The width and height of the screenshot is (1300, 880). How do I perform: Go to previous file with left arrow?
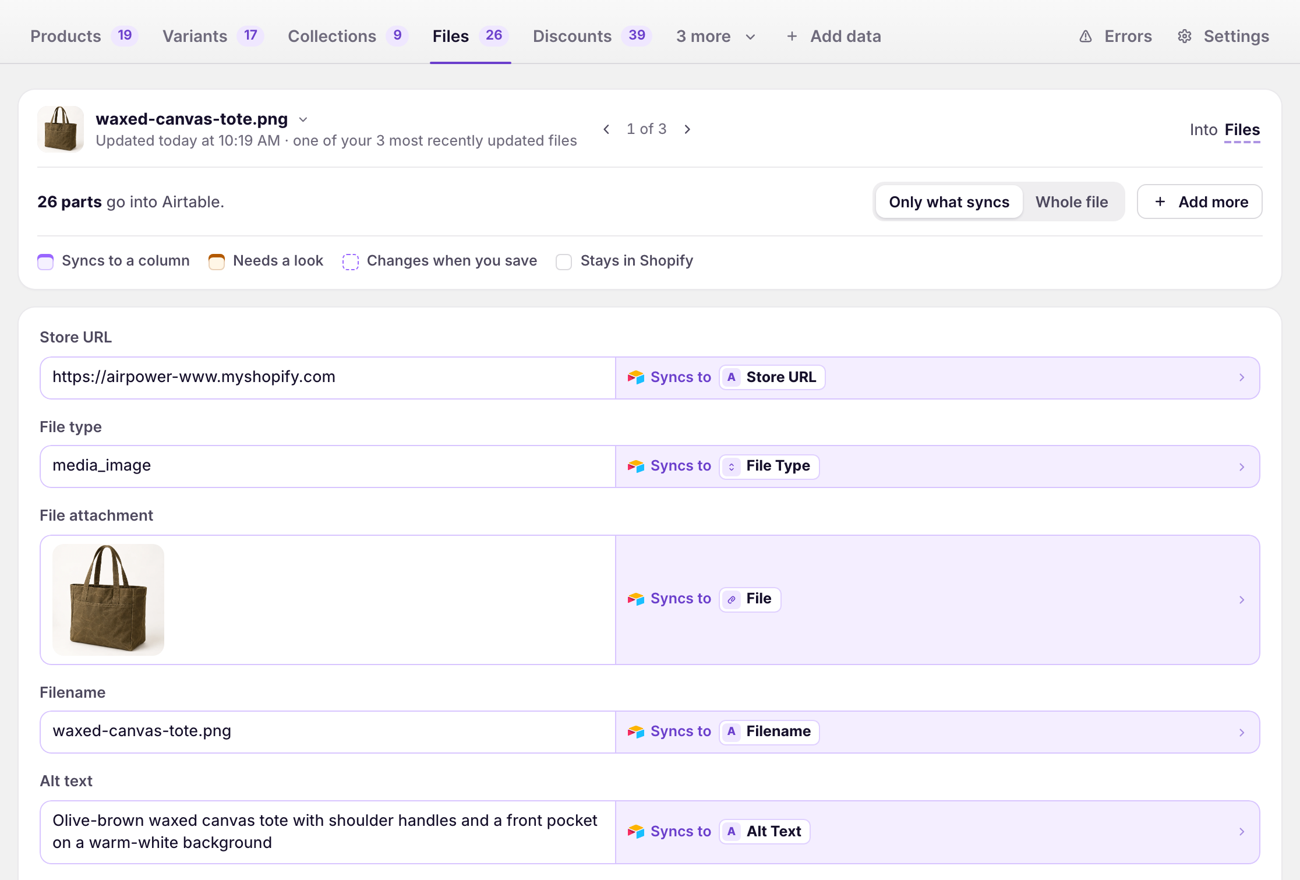pyautogui.click(x=606, y=129)
